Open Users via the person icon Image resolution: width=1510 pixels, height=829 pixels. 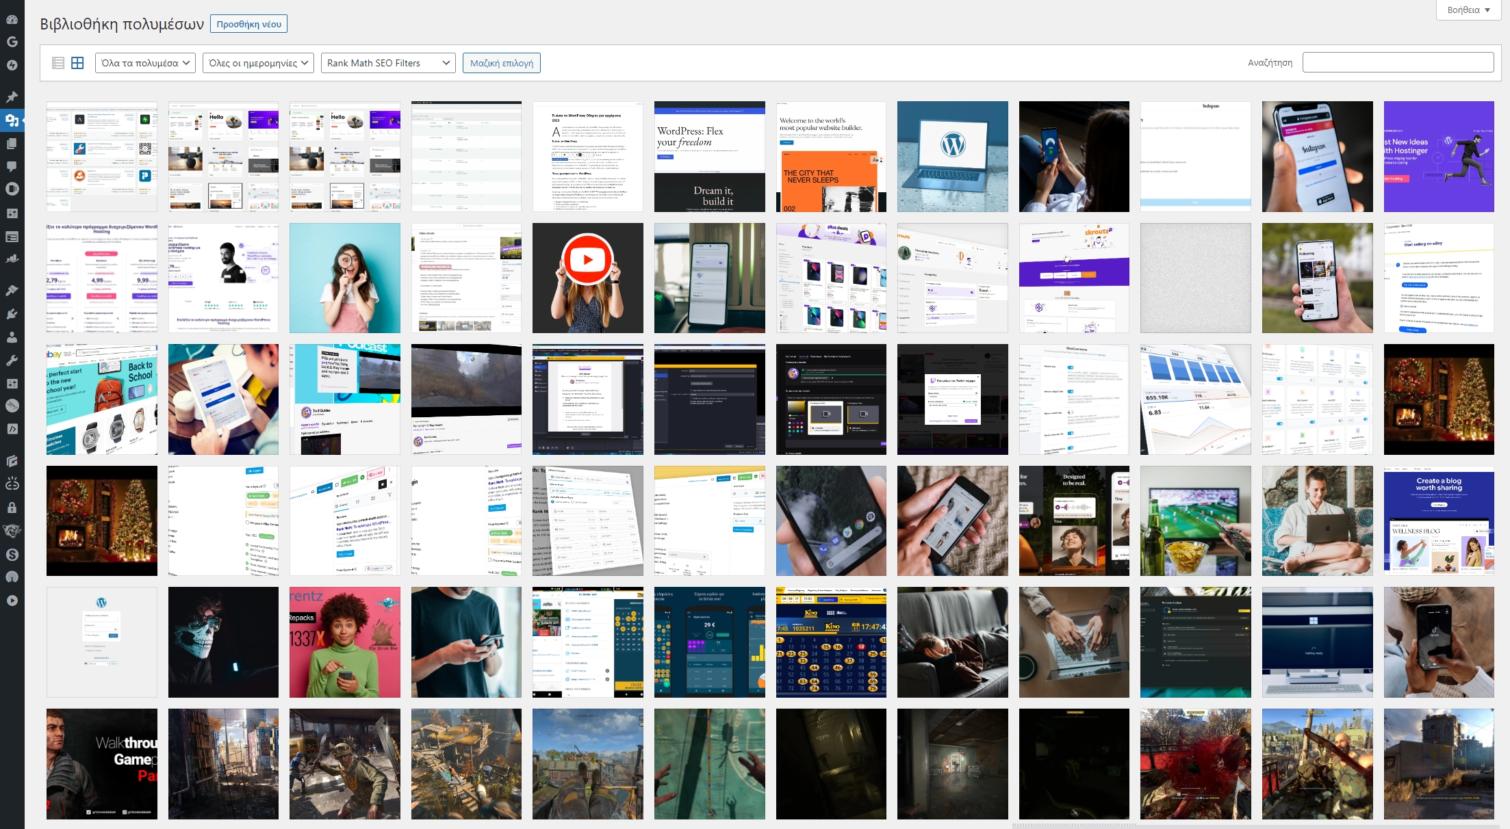(12, 337)
